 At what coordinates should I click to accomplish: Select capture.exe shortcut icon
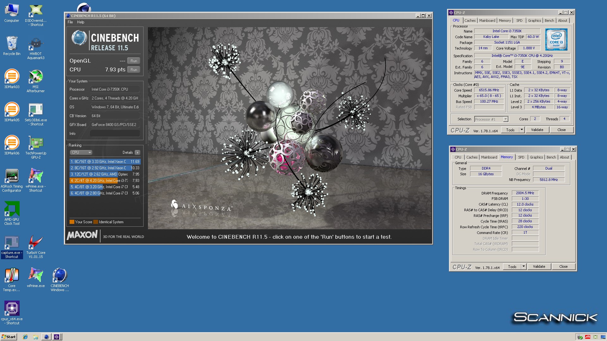point(12,247)
